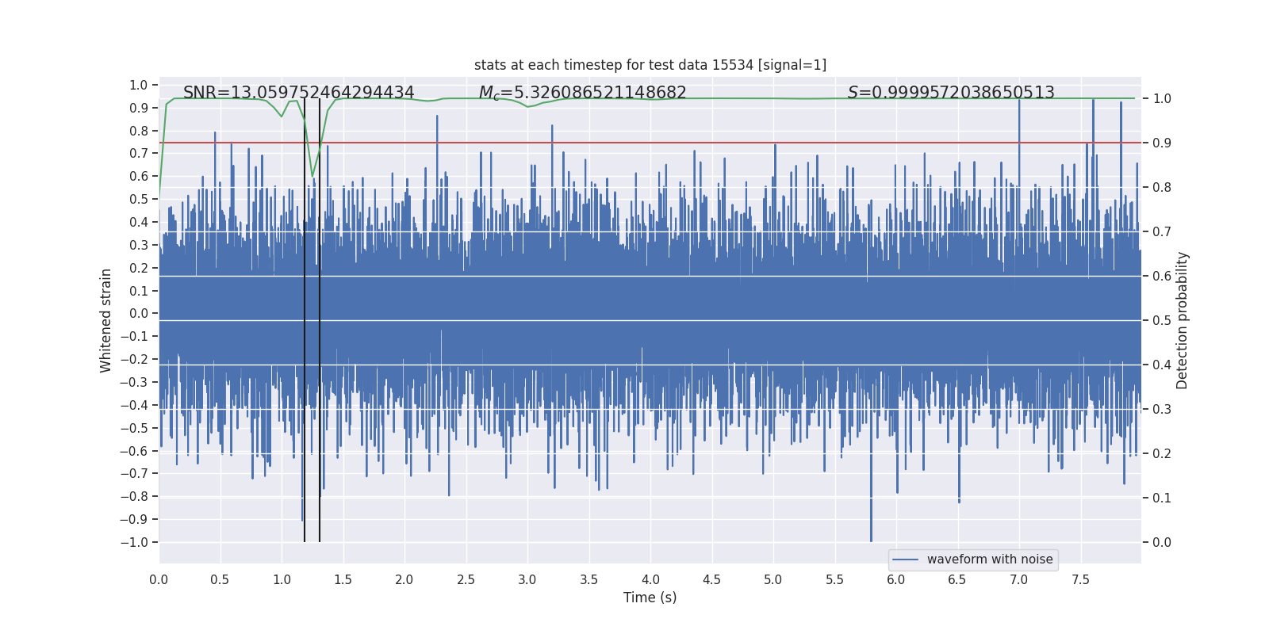Click the right axis tick label 0.9
Image resolution: width=1269 pixels, height=634 pixels.
[x=1162, y=143]
